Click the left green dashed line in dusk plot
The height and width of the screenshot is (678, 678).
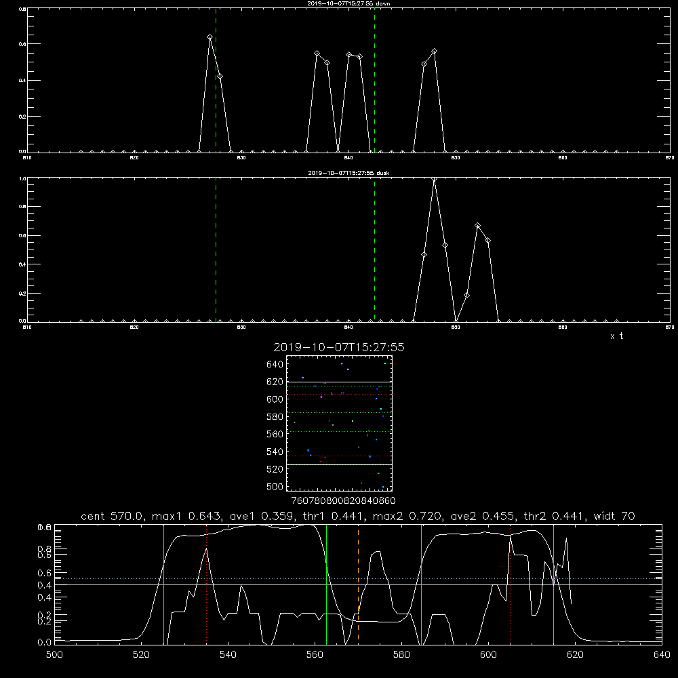tap(216, 250)
